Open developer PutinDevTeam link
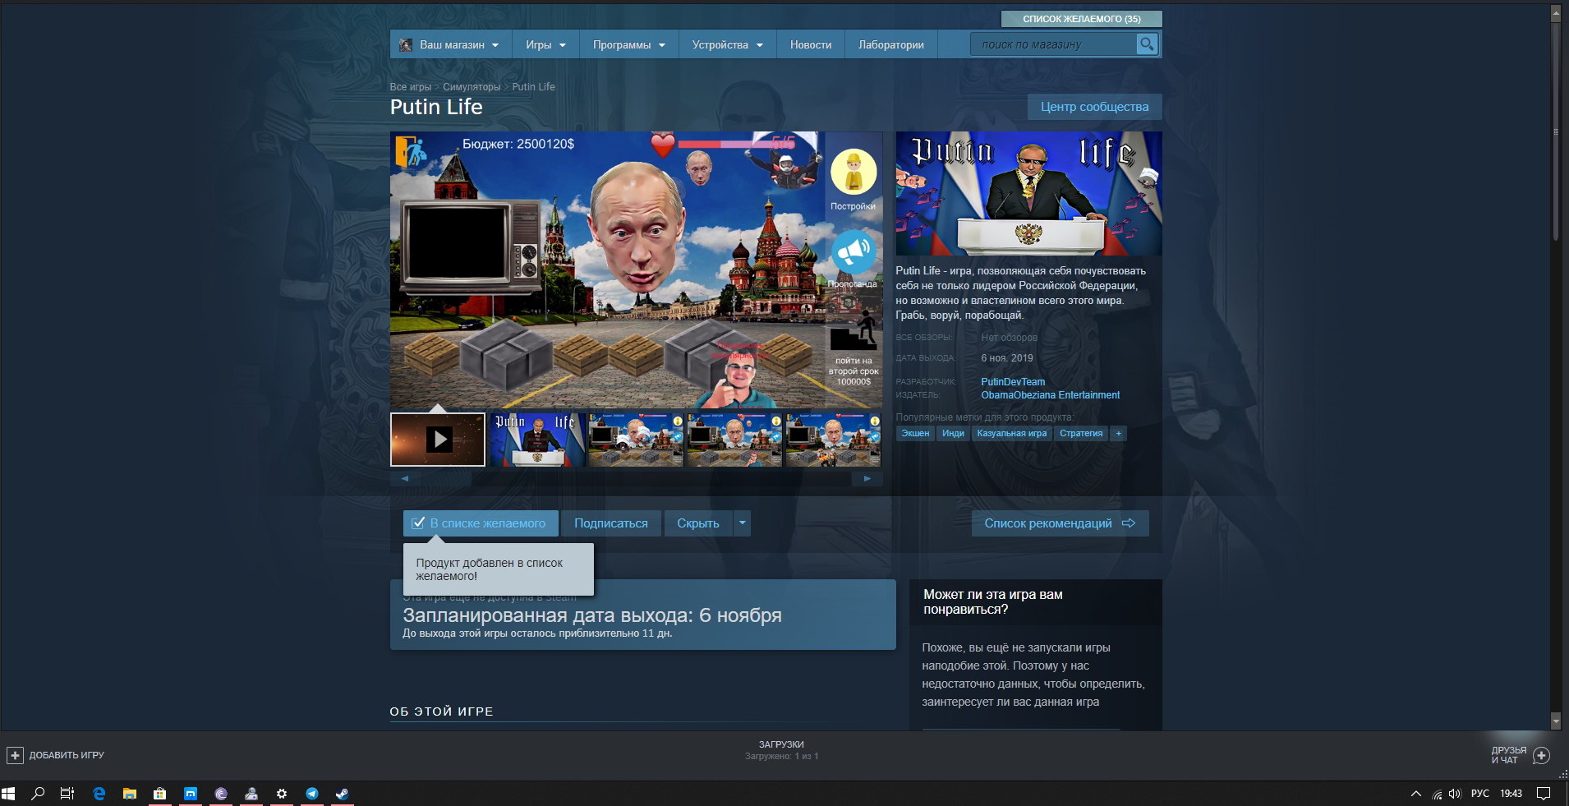The image size is (1569, 806). 1013,382
